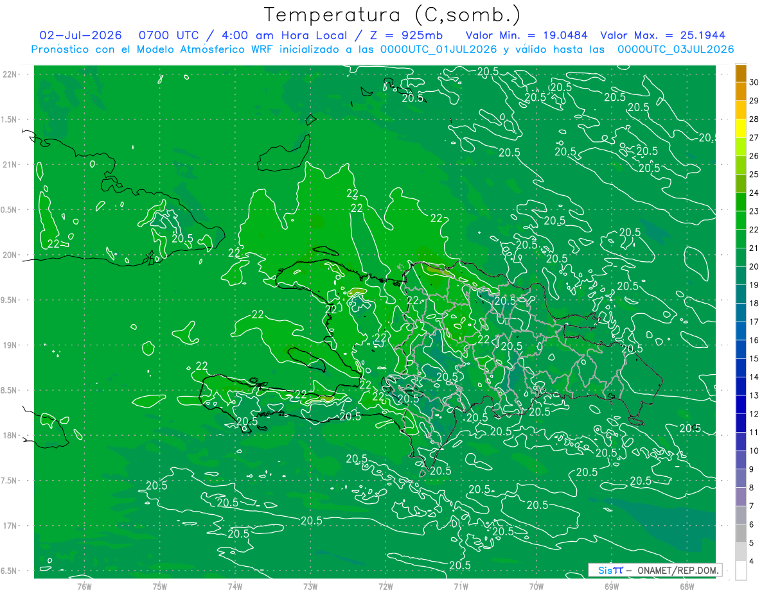771x595 pixels.
Task: Click the colorbar value label "30"
Action: 754,82
